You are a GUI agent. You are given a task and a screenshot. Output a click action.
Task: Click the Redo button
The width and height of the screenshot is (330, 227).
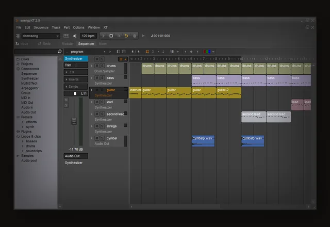click(44, 43)
